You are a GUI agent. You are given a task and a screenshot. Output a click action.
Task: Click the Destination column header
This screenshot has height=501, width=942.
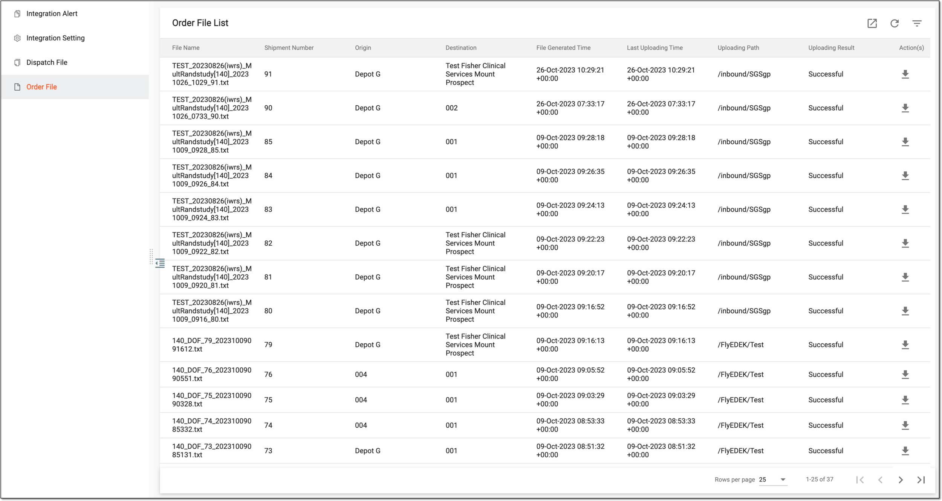461,48
